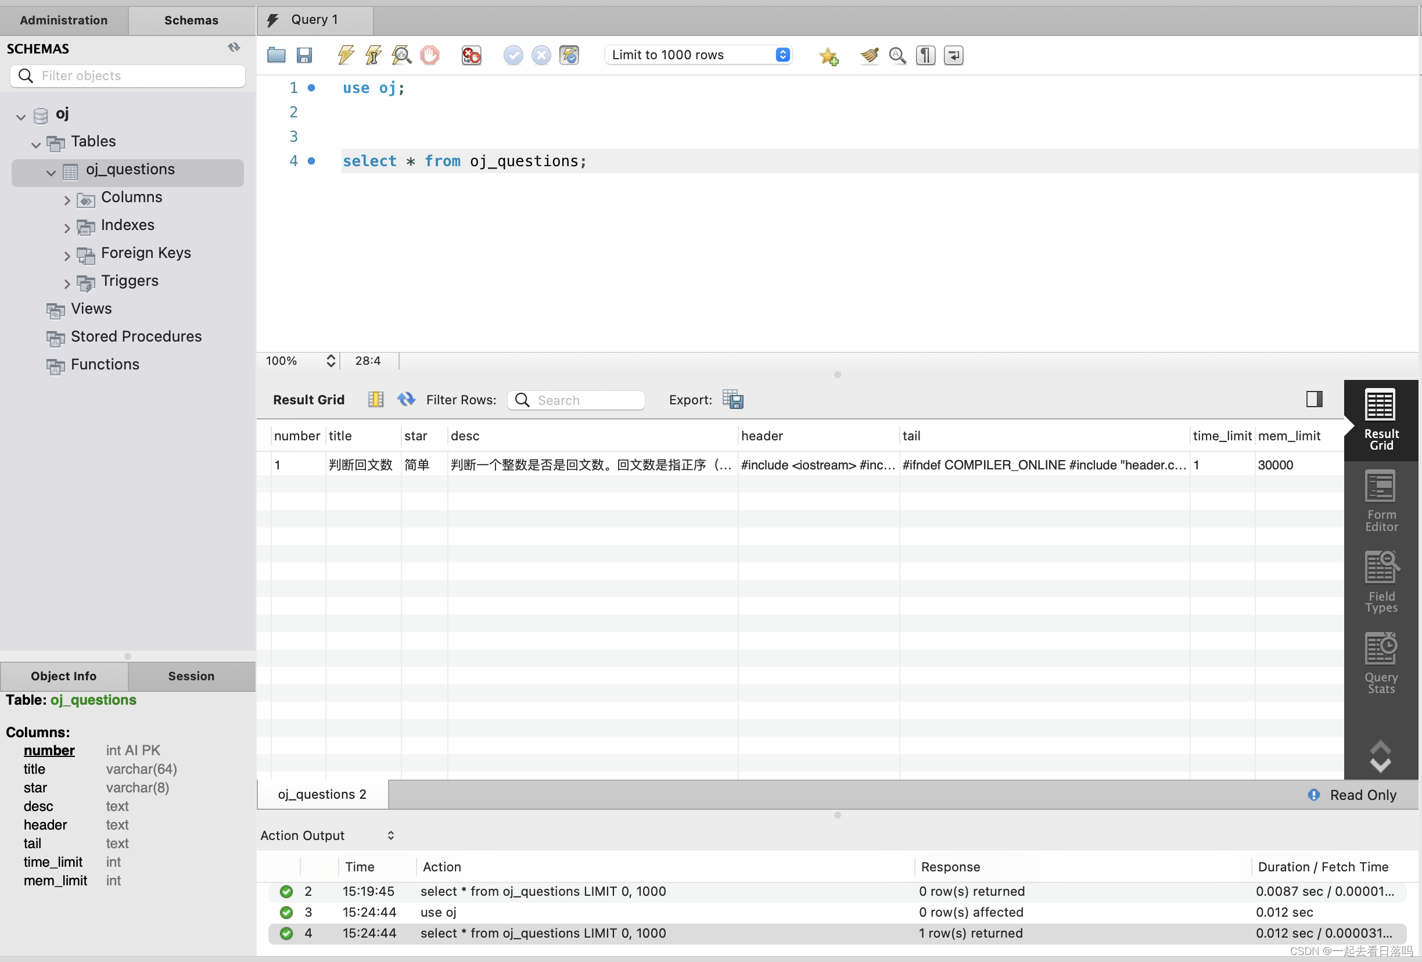Open the Form Editor view

click(1381, 501)
